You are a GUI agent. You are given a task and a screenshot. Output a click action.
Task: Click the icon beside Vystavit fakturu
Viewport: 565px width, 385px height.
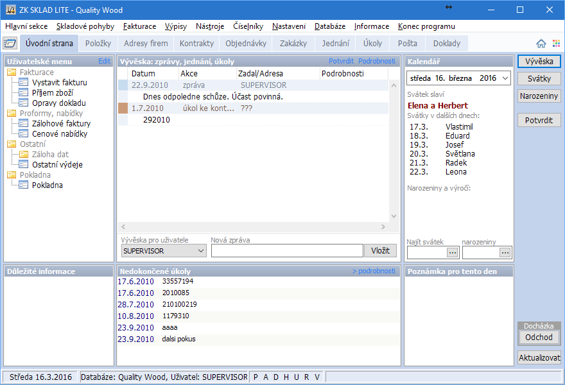23,82
